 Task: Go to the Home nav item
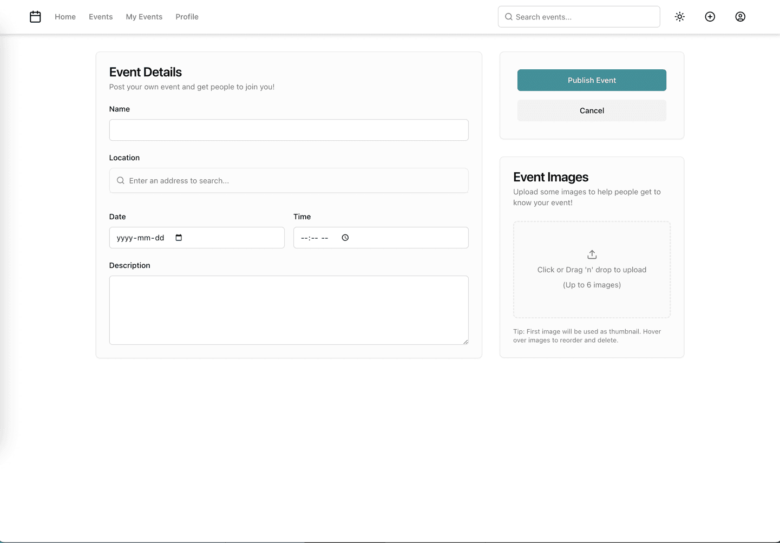coord(65,17)
